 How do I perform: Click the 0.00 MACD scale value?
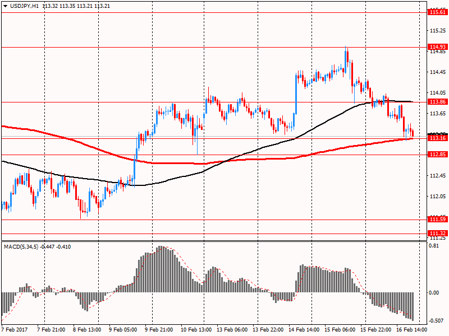point(434,293)
